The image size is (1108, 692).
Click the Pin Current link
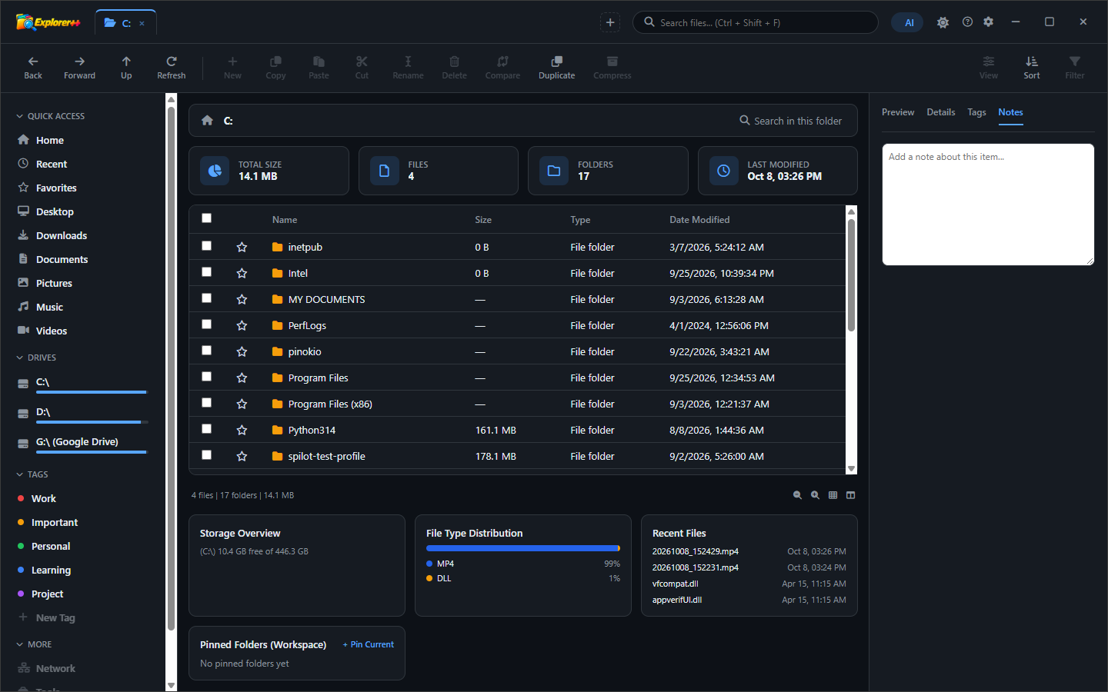click(369, 644)
